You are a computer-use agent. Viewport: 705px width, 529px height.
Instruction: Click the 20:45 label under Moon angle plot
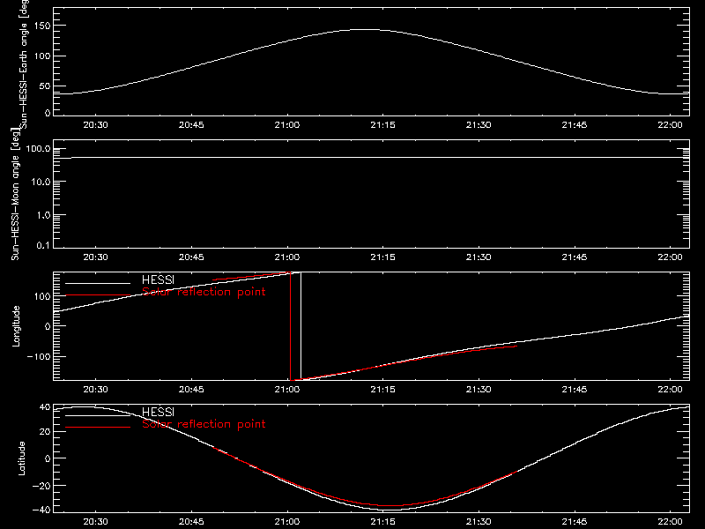[x=191, y=257]
